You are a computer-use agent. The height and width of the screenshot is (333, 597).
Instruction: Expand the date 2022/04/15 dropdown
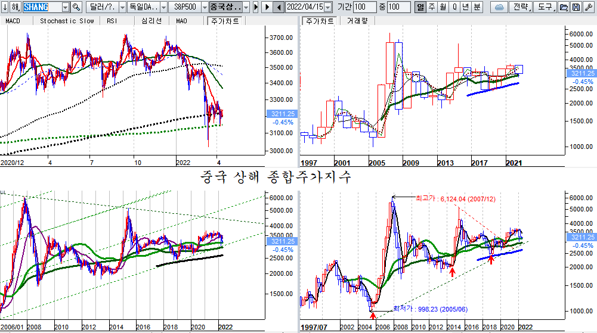[329, 7]
